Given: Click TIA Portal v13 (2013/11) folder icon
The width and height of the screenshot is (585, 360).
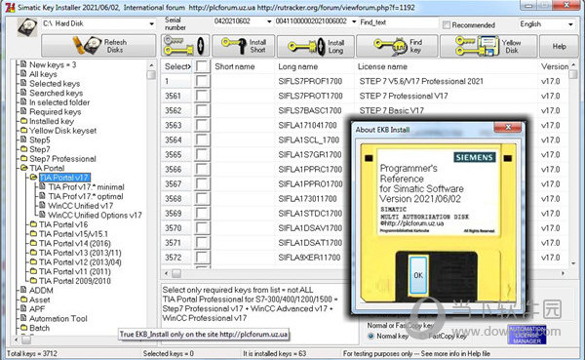Looking at the screenshot, I should click(x=33, y=252).
